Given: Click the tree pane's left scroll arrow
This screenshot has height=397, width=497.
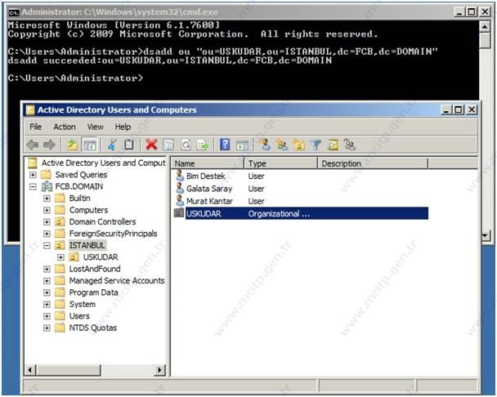Looking at the screenshot, I should [30, 370].
